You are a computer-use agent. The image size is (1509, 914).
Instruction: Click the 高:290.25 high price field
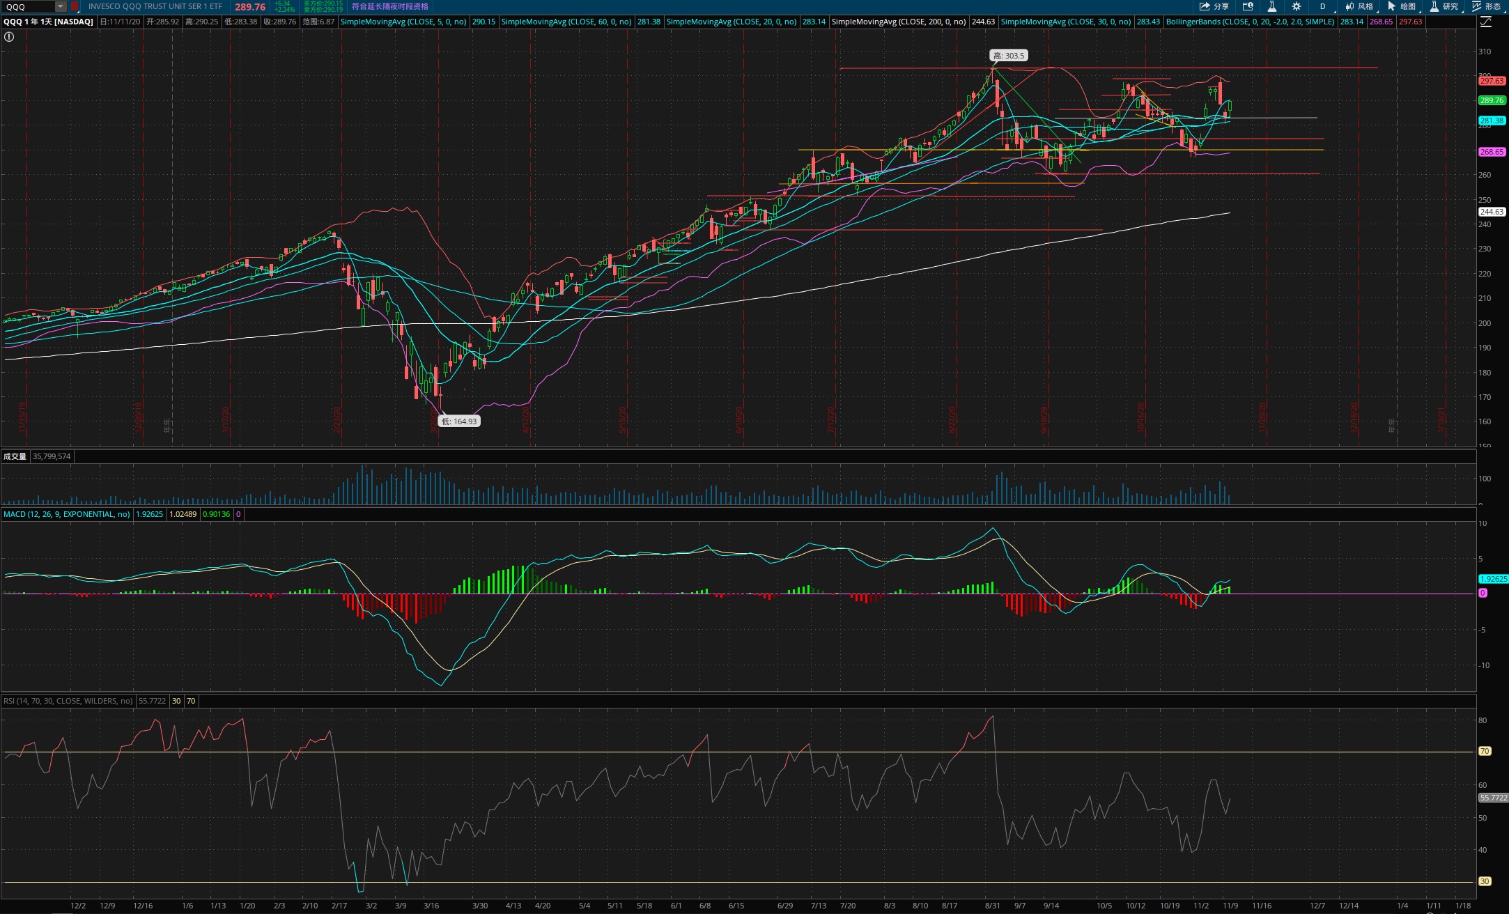click(201, 22)
